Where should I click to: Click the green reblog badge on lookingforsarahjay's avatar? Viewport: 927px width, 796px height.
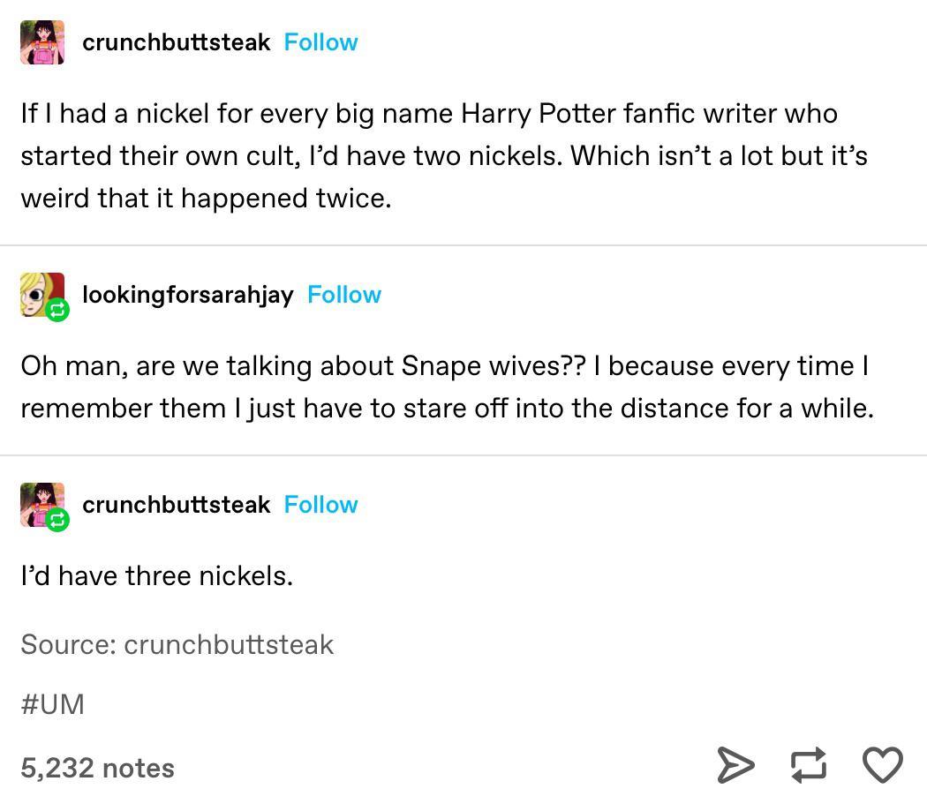pyautogui.click(x=57, y=312)
